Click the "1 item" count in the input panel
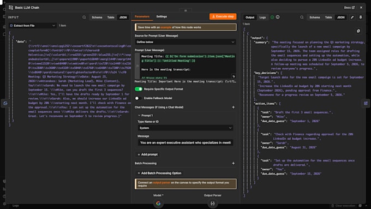371x209 pixels. [x=62, y=26]
